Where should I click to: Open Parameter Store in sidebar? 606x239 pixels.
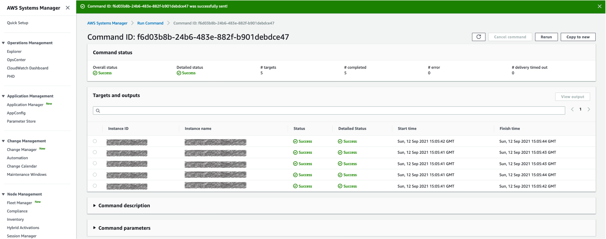(x=21, y=121)
